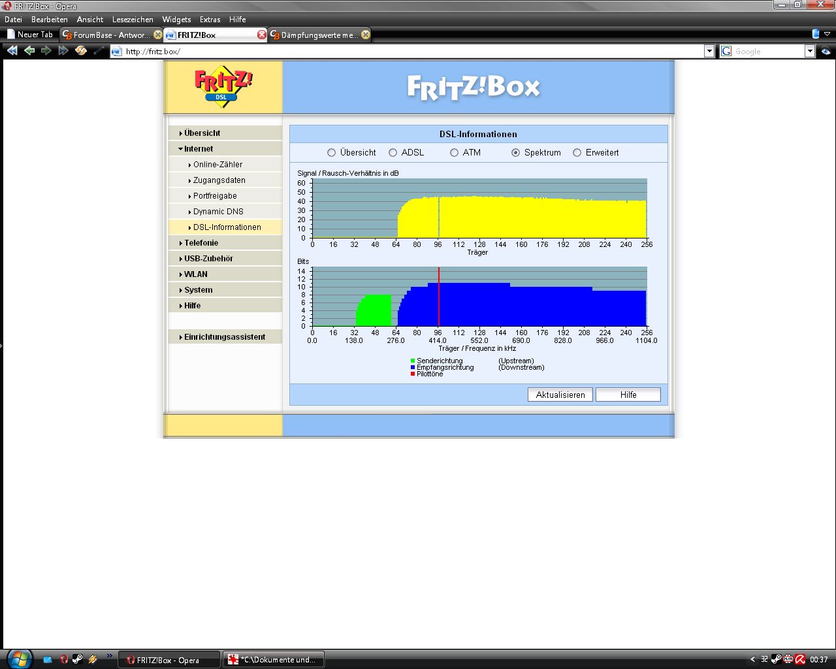Open tab bar dropdown arrow
This screenshot has height=669, width=836.
point(828,34)
